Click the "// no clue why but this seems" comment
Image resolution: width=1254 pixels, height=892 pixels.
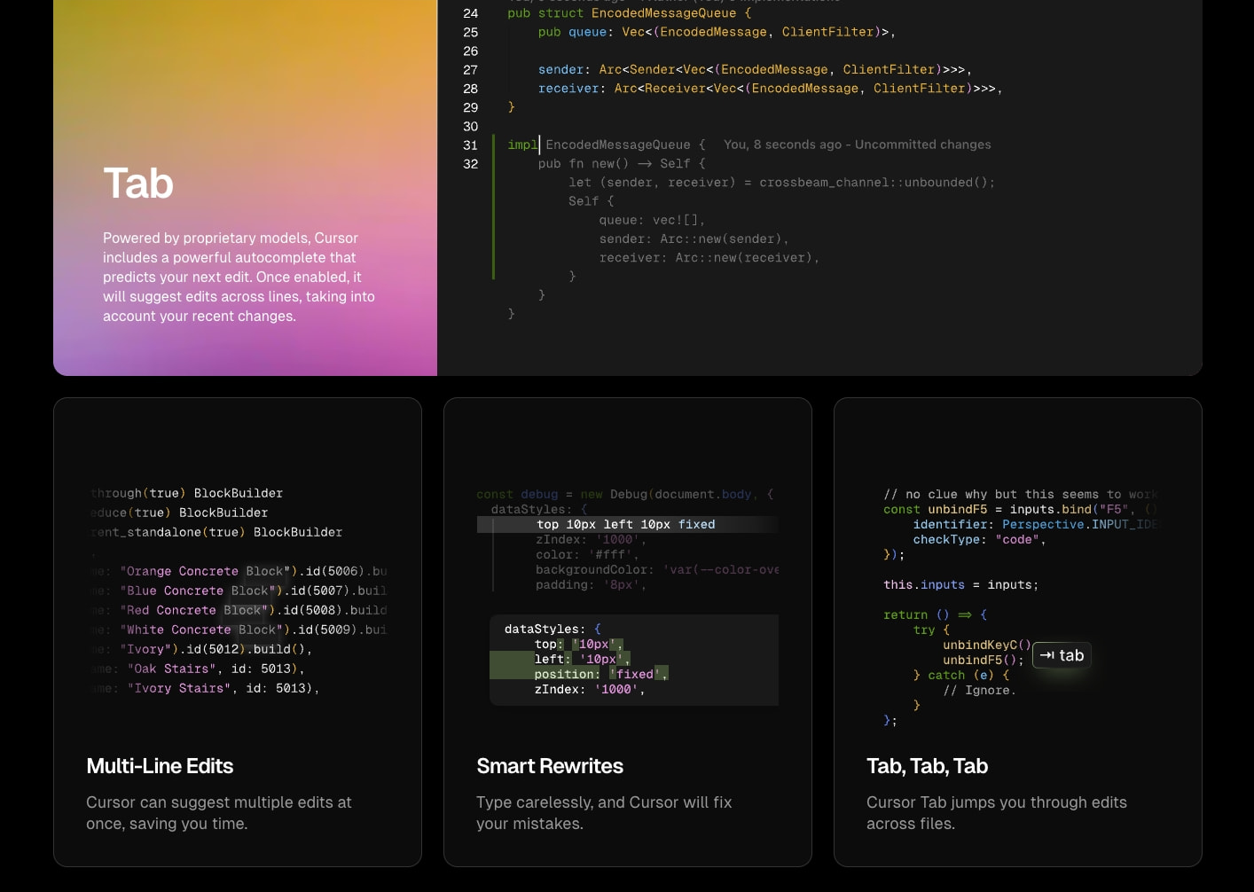pos(1021,495)
